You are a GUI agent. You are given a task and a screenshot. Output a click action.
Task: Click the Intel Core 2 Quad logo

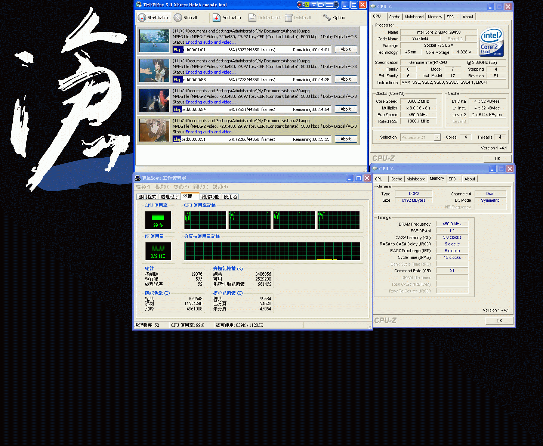click(x=491, y=42)
